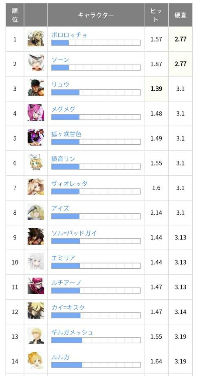
Task: Open the ヴィオレッタ character link
Action: click(x=69, y=184)
